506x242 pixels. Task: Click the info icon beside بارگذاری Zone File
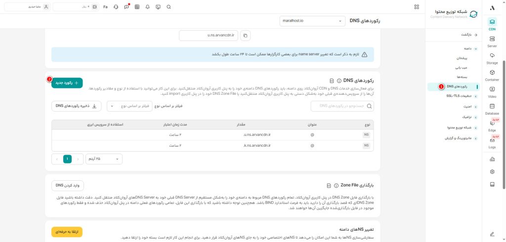point(336,186)
